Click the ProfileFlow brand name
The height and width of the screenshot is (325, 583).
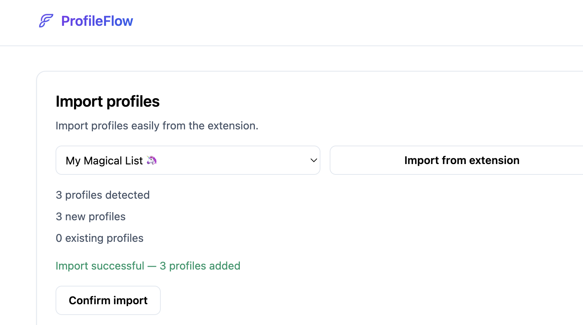[x=97, y=21]
